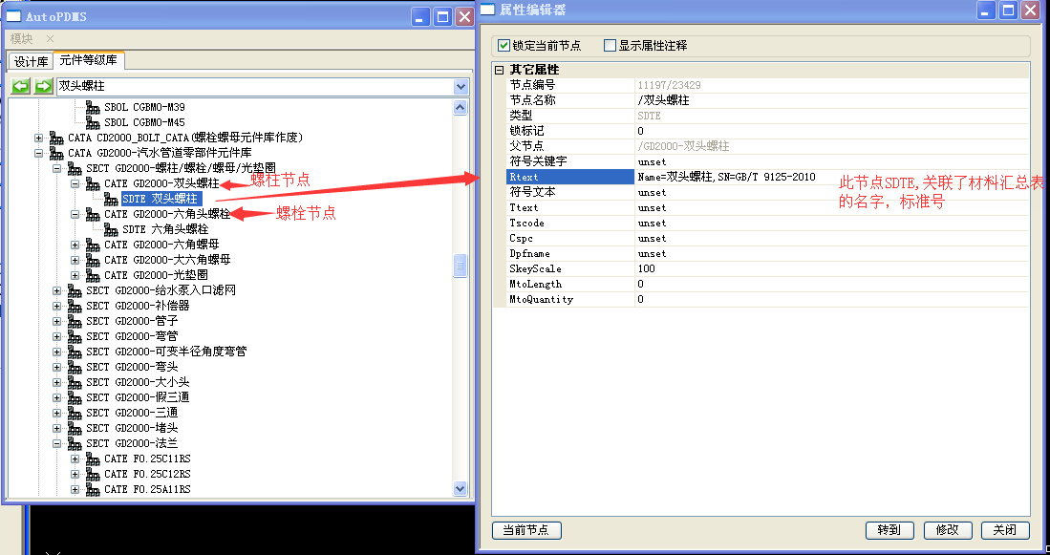Click node icon beside CATE GD2000-六角螺母
The width and height of the screenshot is (1050, 555).
[x=93, y=245]
